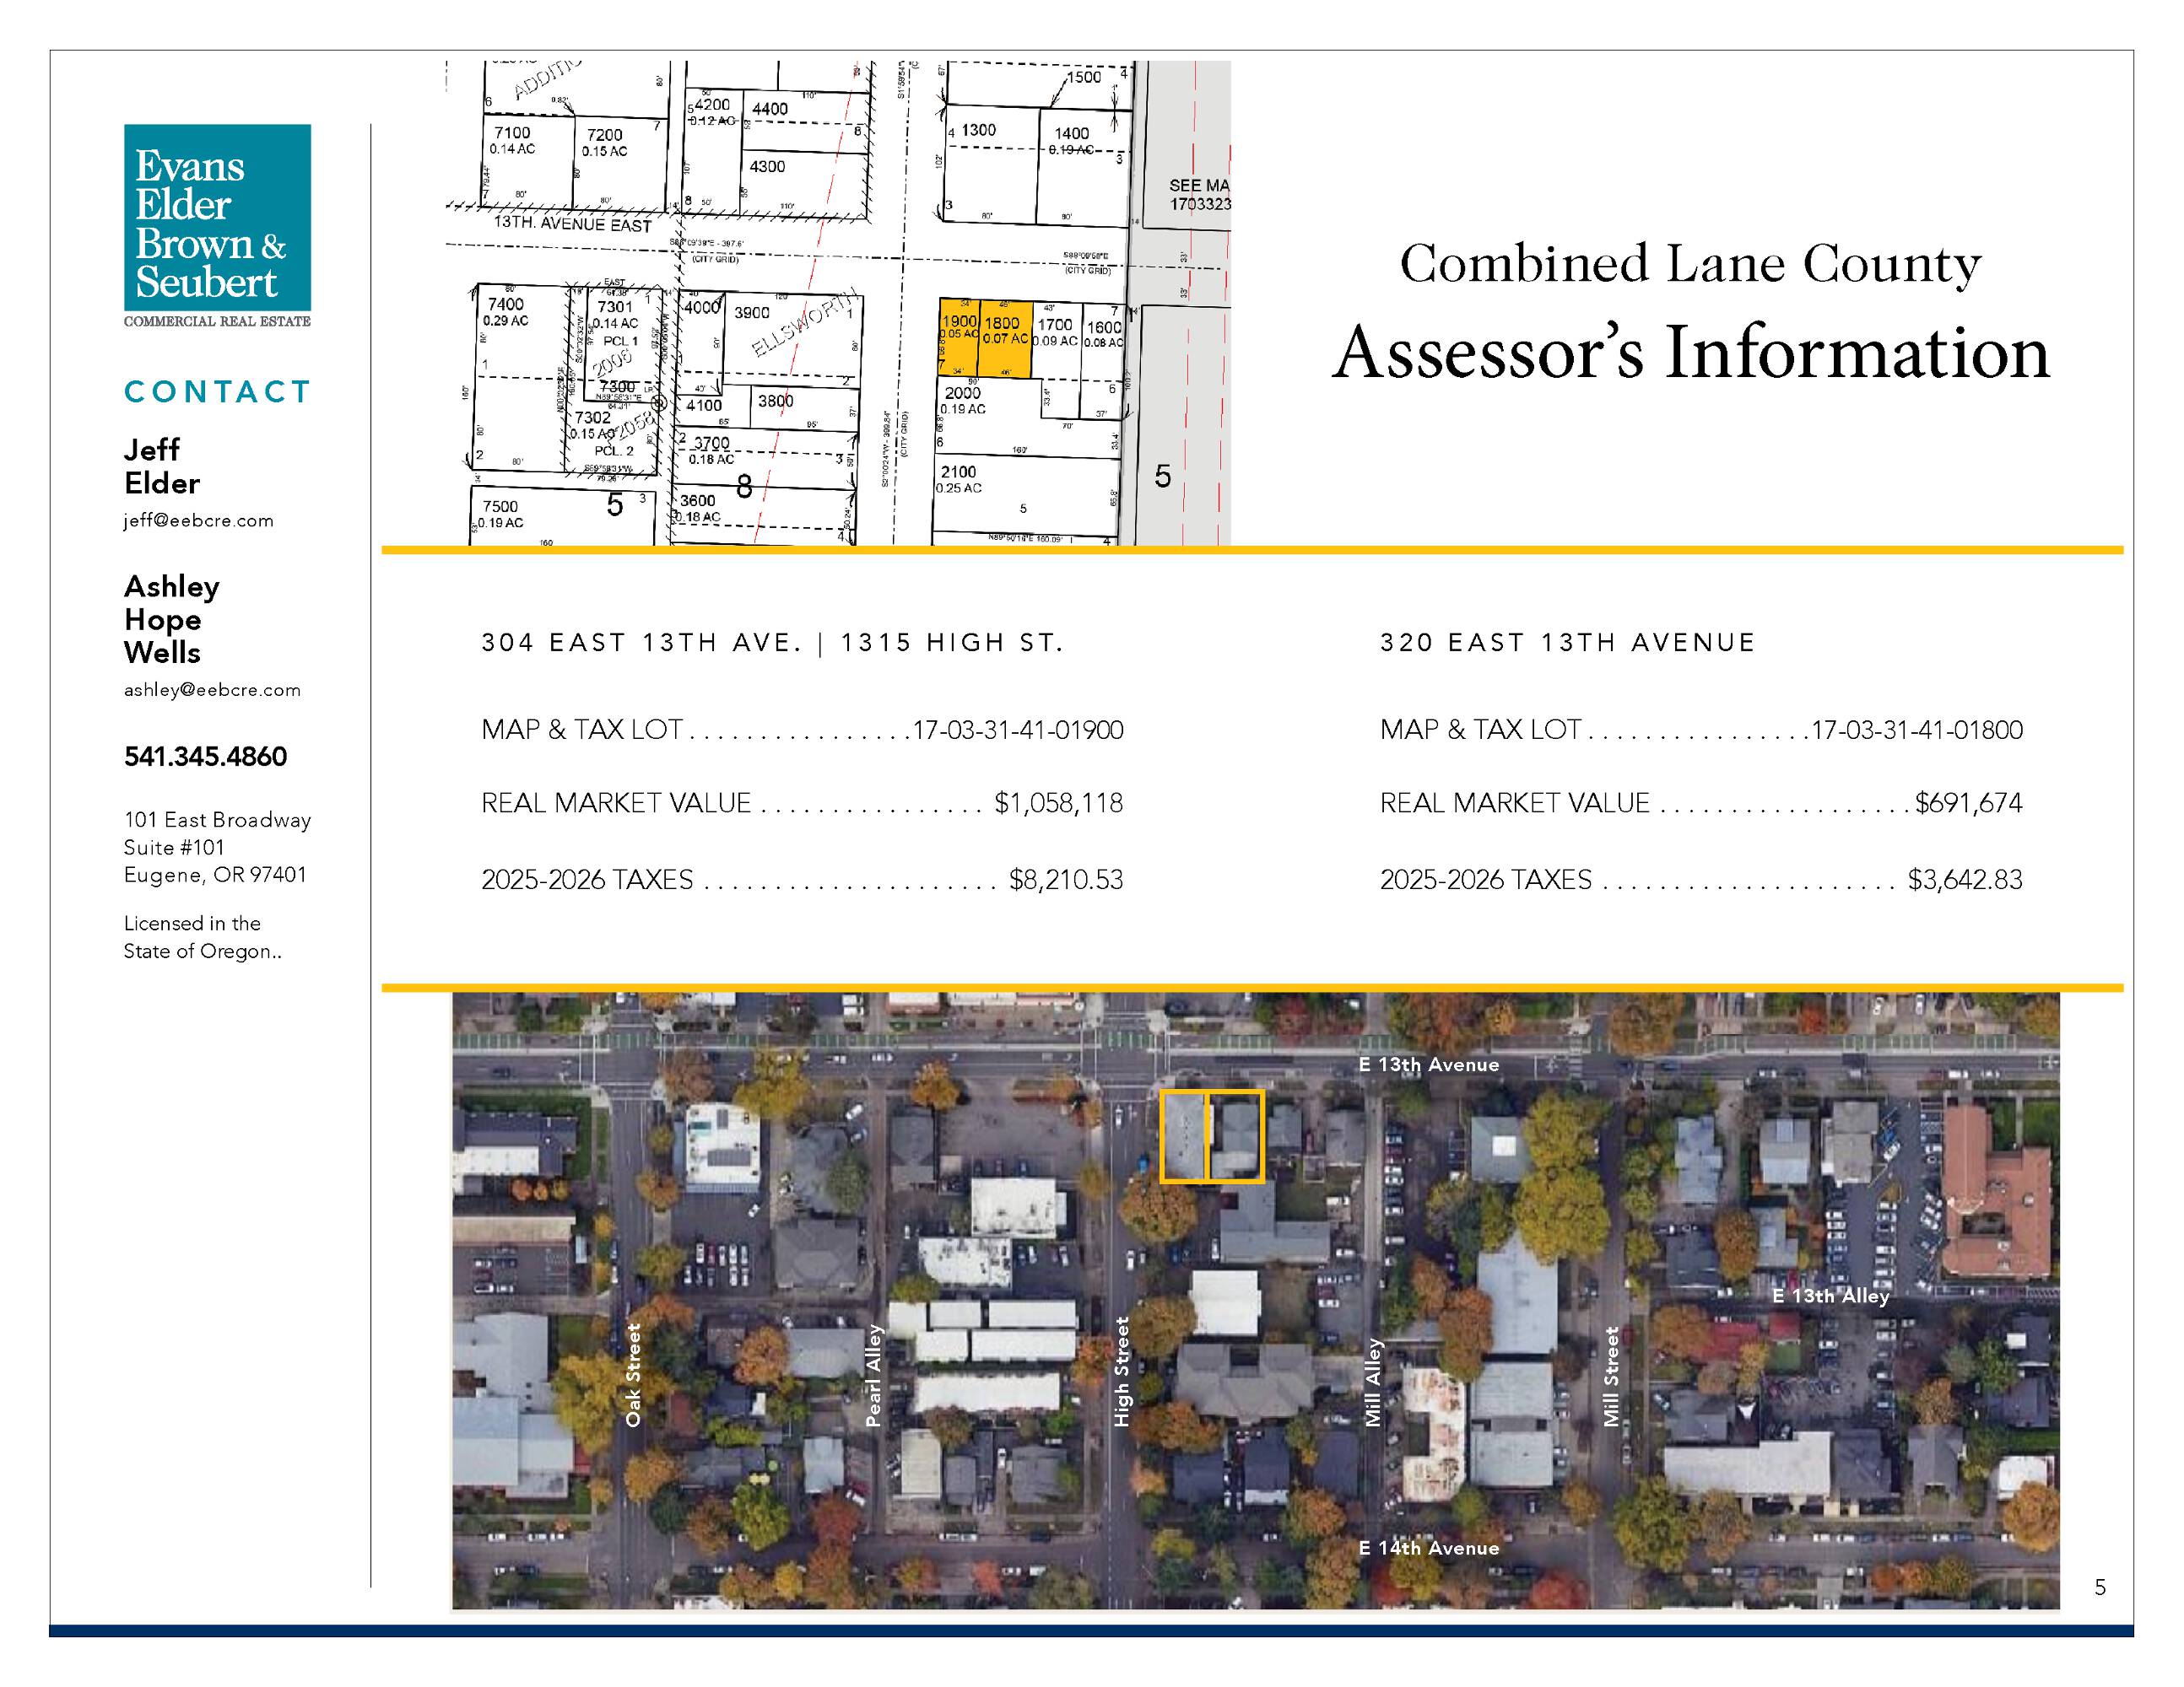
Task: Click the Assessor's Information title
Action: click(1691, 353)
